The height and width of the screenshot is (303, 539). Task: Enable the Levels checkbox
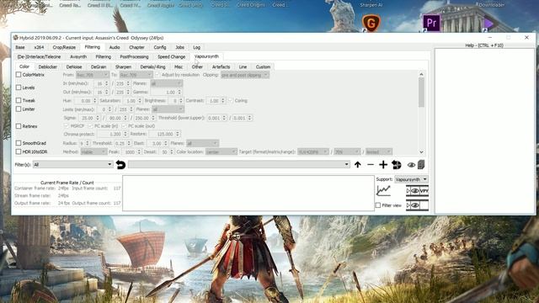click(x=19, y=88)
